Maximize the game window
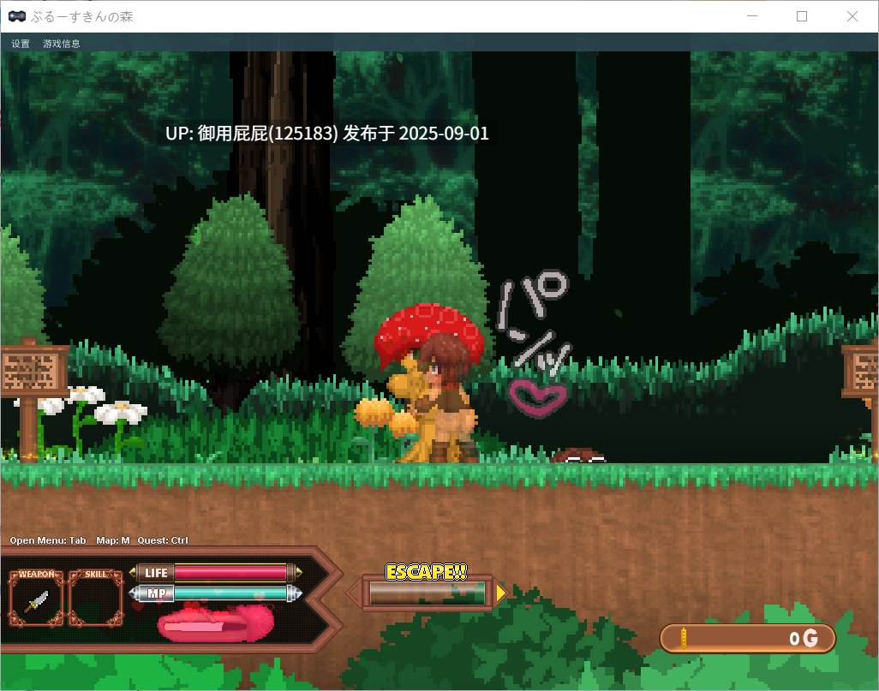879x691 pixels. pos(802,16)
